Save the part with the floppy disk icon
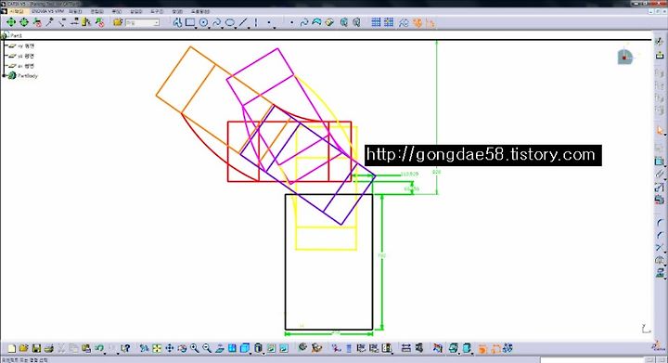The image size is (668, 363). tap(36, 348)
